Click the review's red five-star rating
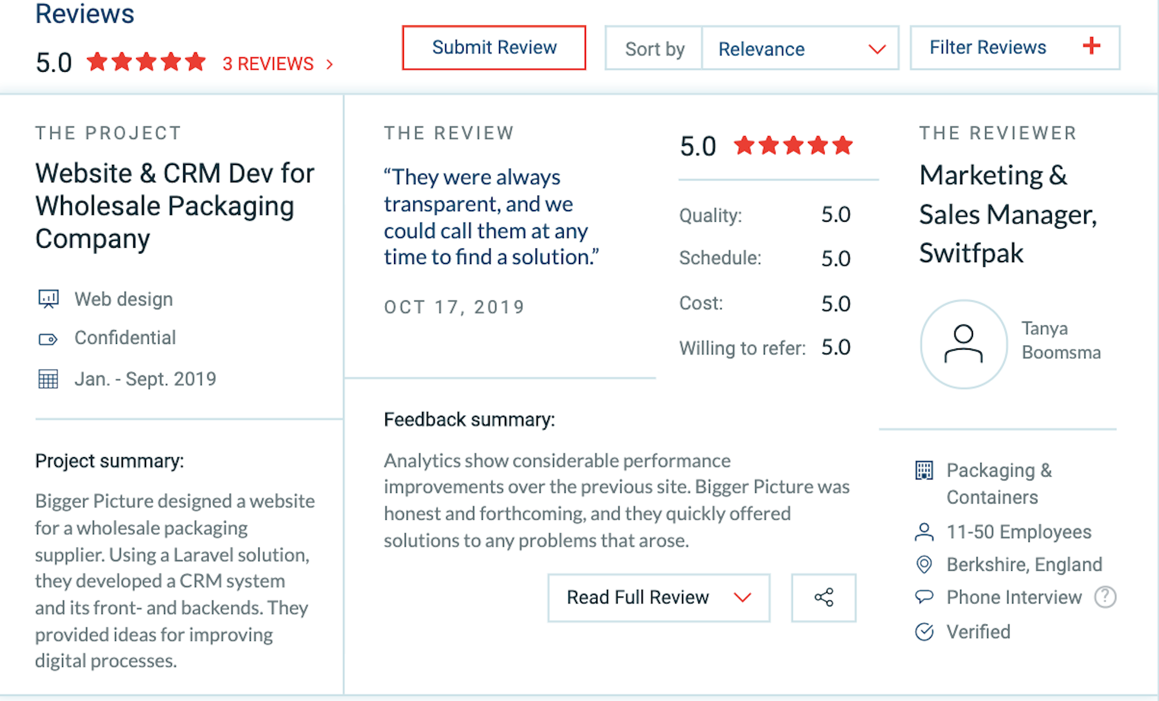Screen dimensions: 1159x701 coord(793,145)
